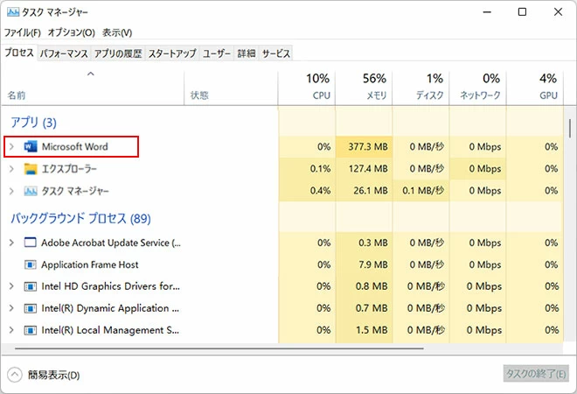The height and width of the screenshot is (394, 577).
Task: Click the Adobe Acrobat Update Service icon
Action: coord(31,243)
